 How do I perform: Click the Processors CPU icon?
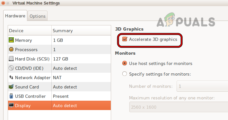click(x=11, y=49)
